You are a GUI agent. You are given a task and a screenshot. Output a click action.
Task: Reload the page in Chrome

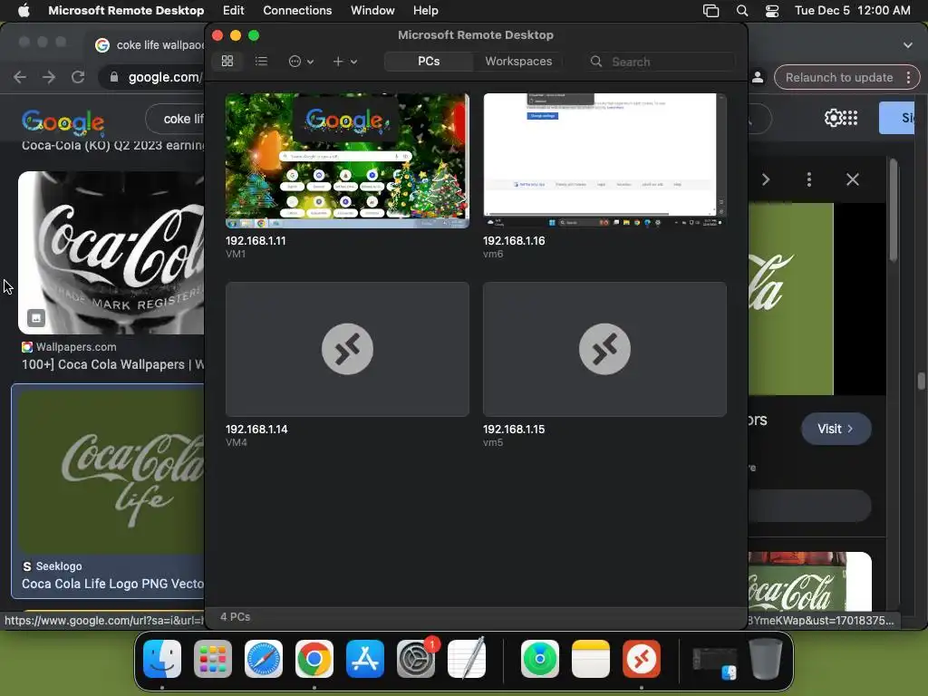tap(78, 77)
